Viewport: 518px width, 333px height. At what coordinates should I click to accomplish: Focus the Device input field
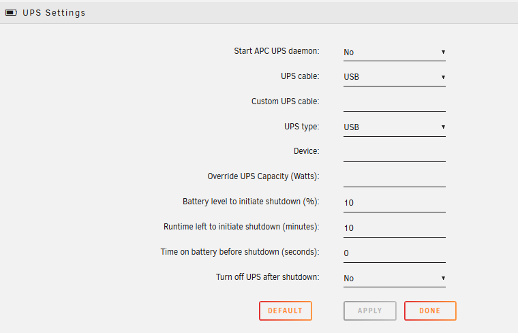tap(394, 152)
